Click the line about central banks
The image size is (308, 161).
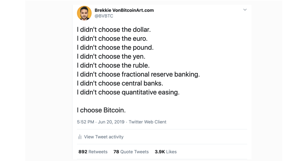(x=120, y=83)
